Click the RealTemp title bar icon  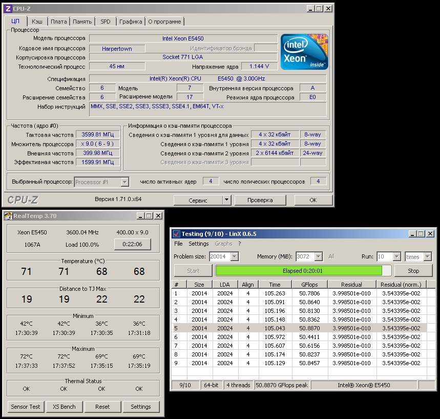[x=8, y=216]
